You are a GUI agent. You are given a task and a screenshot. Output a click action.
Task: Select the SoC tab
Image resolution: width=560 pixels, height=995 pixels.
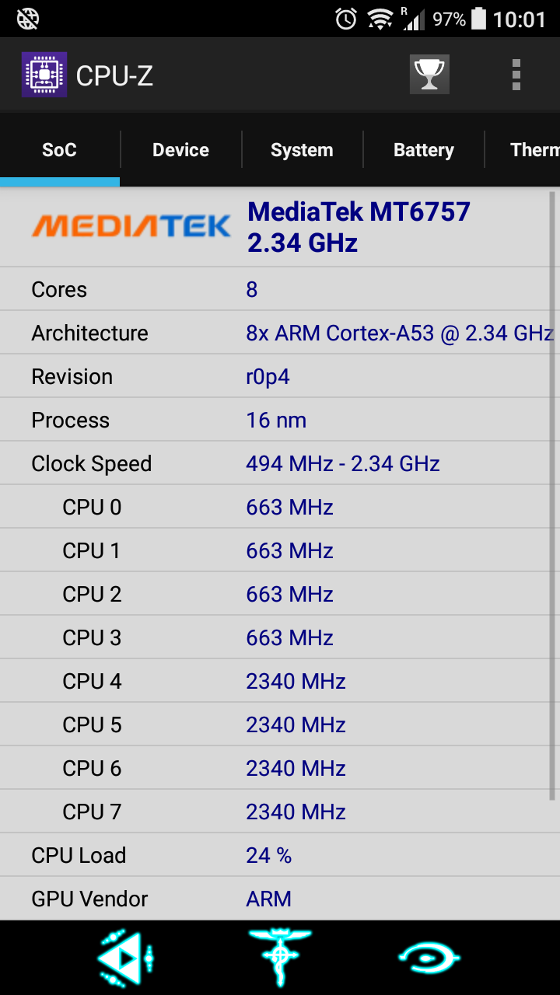click(x=59, y=150)
